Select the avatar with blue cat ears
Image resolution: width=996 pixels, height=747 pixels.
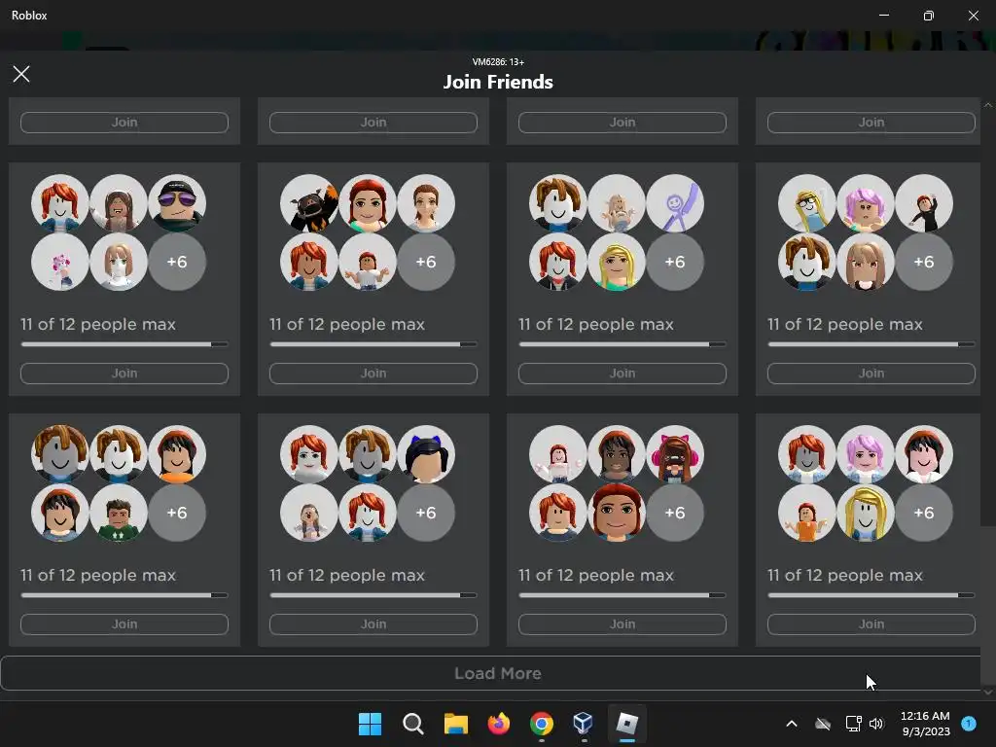[x=426, y=454]
